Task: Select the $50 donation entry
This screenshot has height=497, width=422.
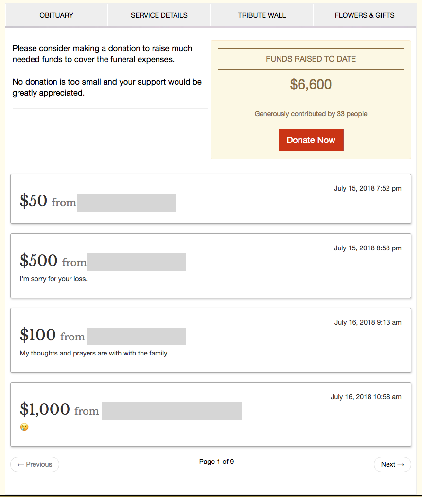Action: (34, 200)
